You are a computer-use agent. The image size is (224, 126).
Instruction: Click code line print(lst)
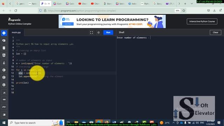coord(22,83)
